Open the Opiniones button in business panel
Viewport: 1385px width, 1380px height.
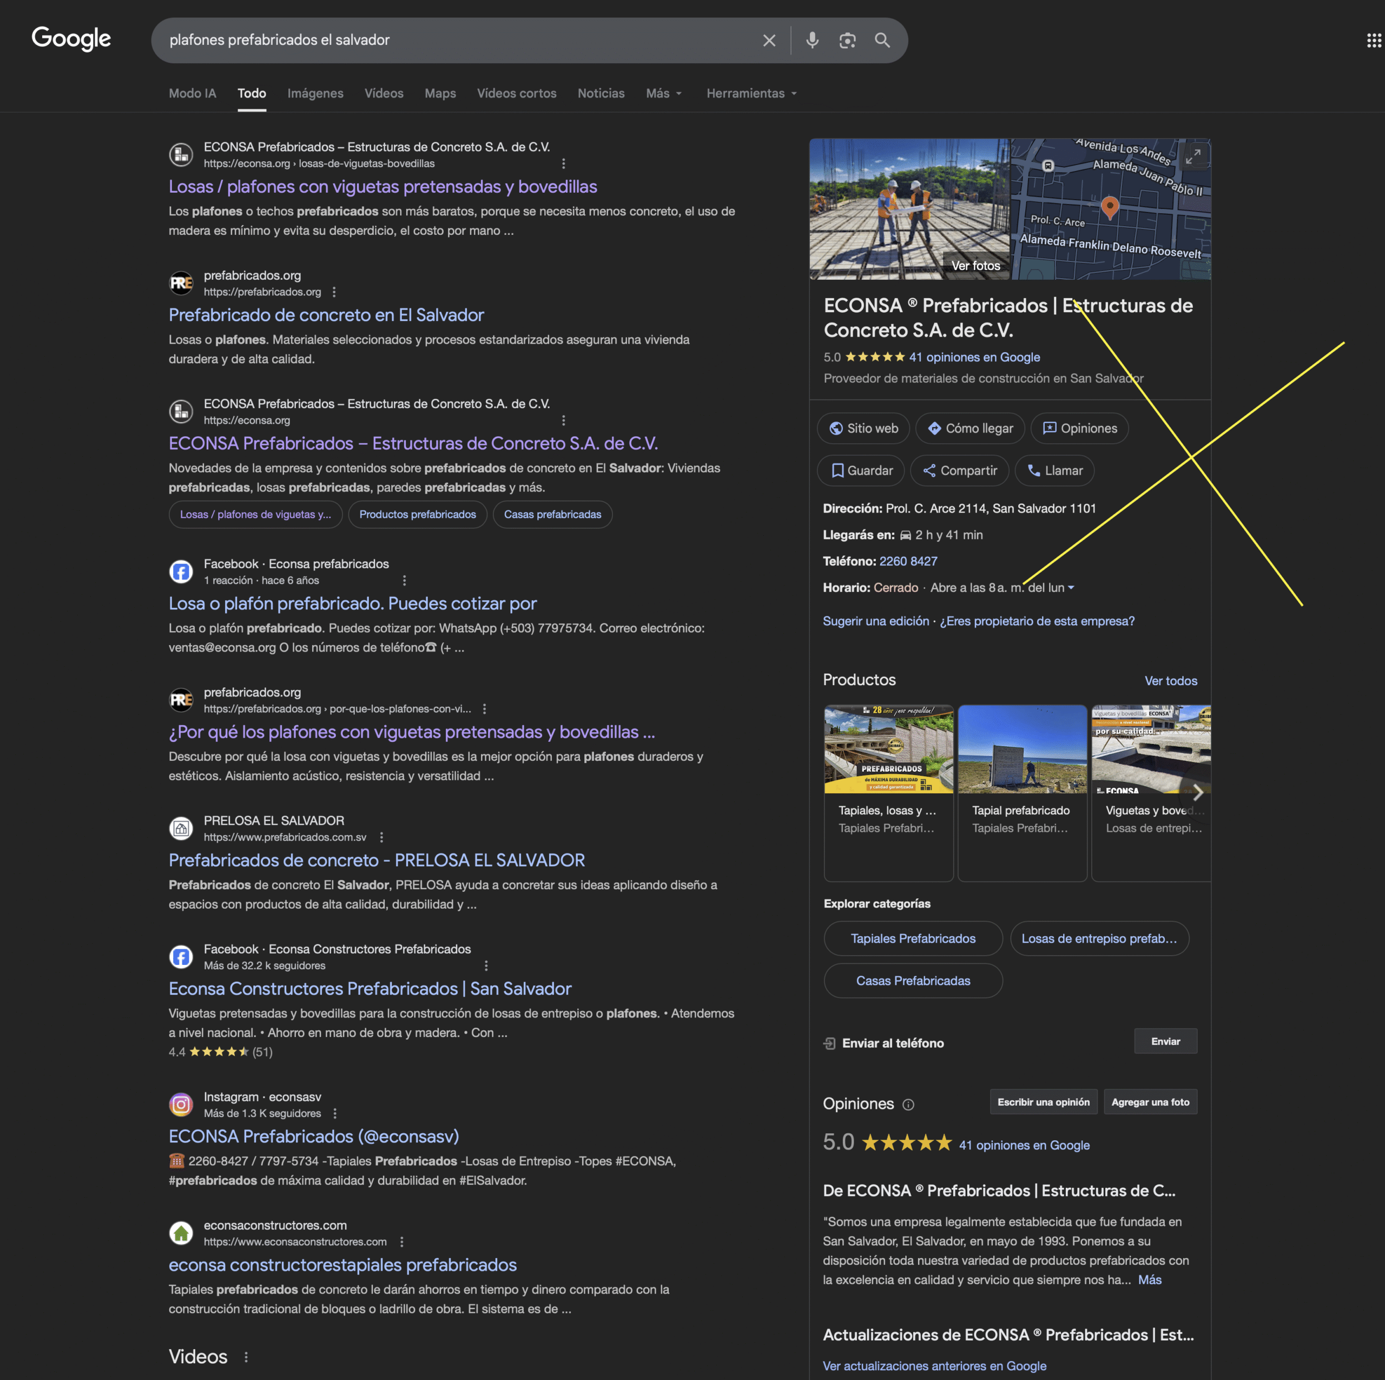pos(1079,428)
